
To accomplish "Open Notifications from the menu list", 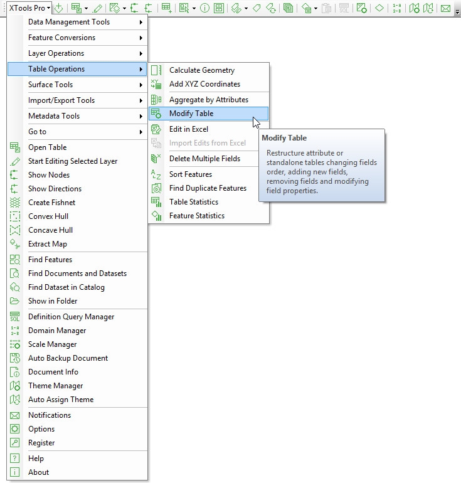I will coord(78,415).
